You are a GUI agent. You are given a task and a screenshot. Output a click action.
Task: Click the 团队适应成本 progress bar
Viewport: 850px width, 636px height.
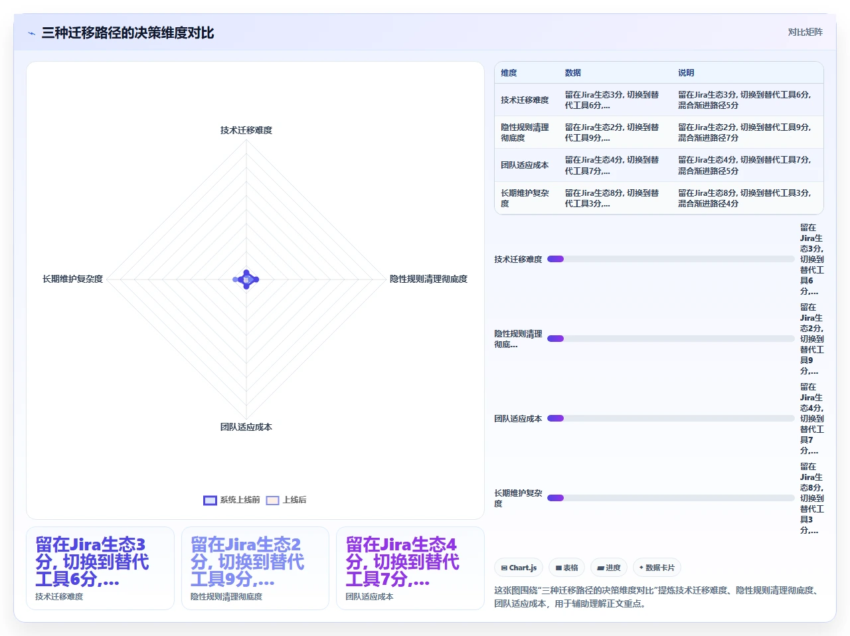click(x=671, y=418)
